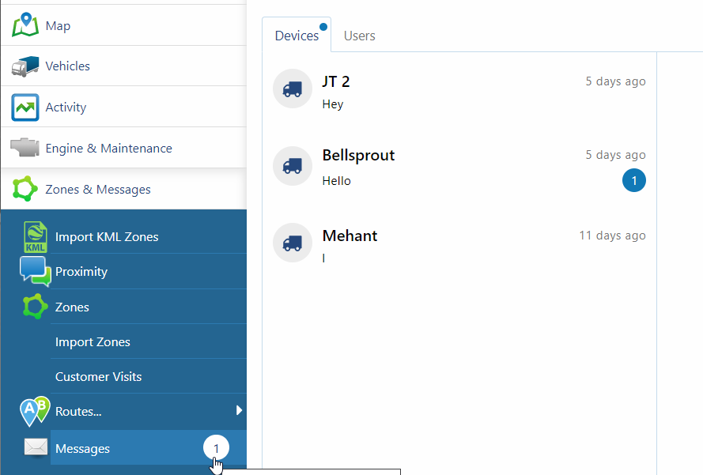The height and width of the screenshot is (475, 703).
Task: Switch to the Users tab
Action: (359, 36)
